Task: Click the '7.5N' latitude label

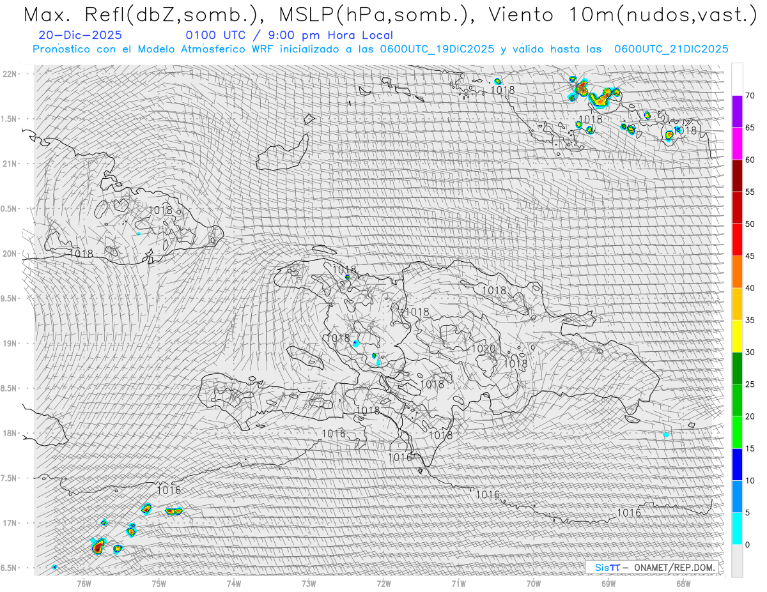Action: tap(9, 478)
